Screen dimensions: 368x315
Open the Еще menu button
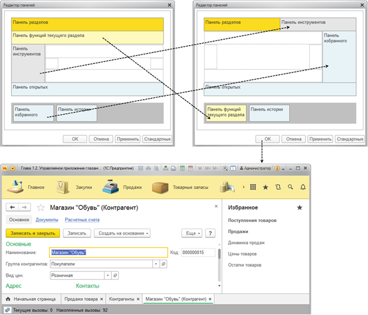point(191,233)
